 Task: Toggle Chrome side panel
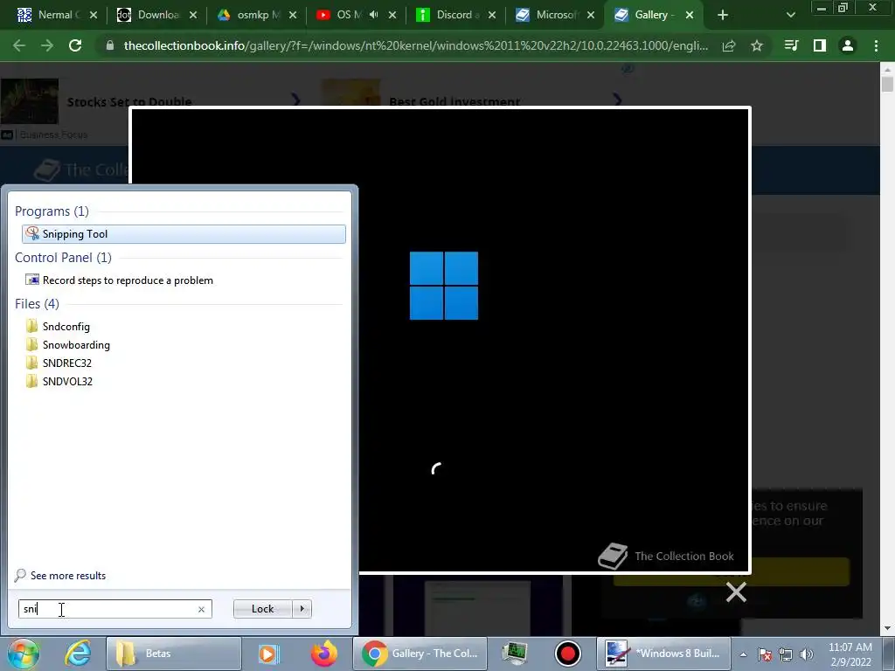click(x=820, y=45)
